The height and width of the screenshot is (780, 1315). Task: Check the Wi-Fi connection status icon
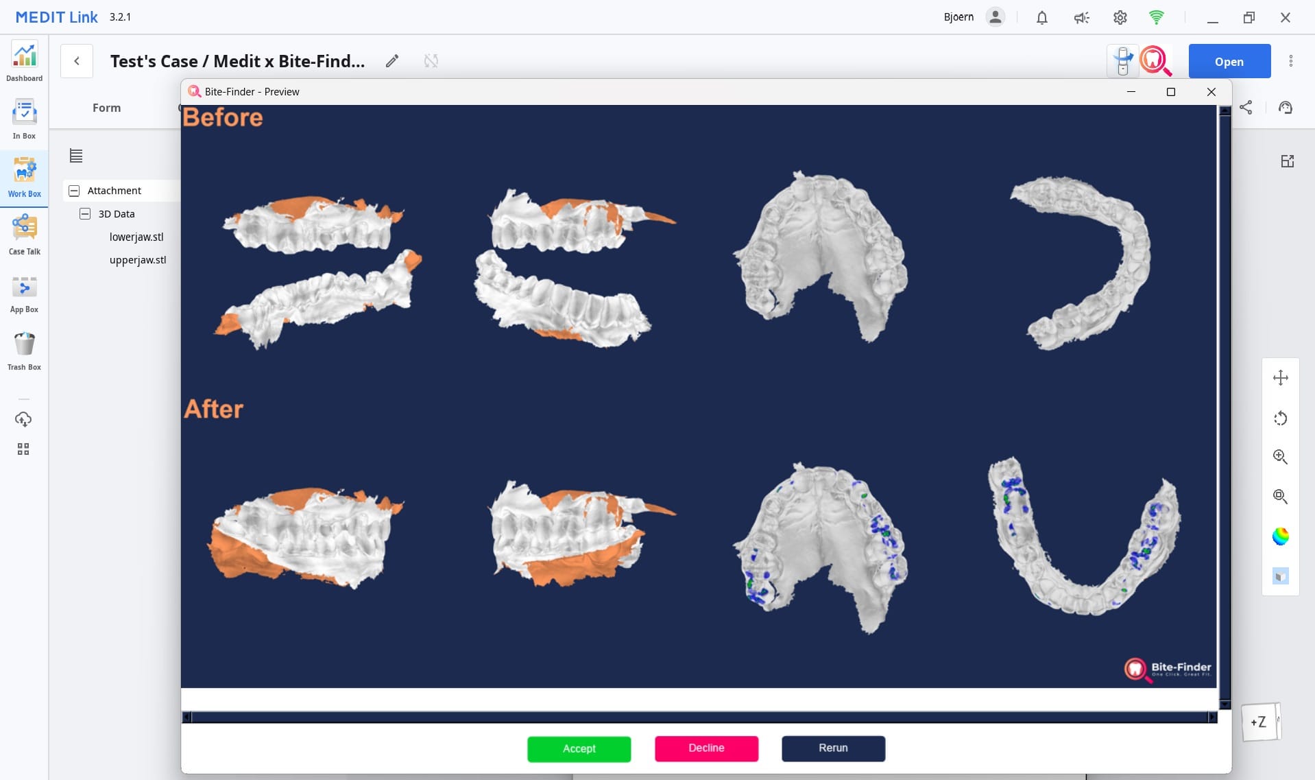[1157, 18]
